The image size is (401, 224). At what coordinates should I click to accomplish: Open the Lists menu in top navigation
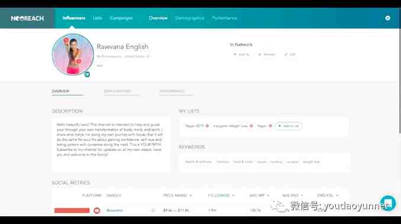pos(98,18)
